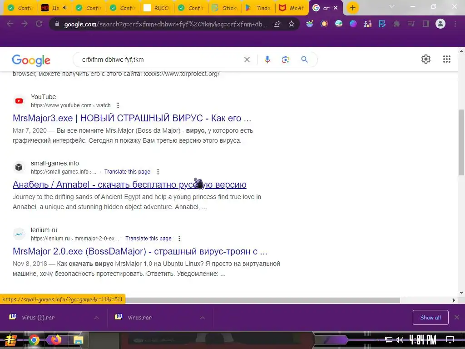This screenshot has height=349, width=465.
Task: Focus the address bar URL
Action: pyautogui.click(x=165, y=24)
